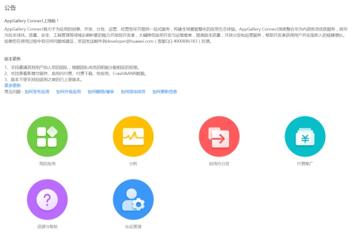The height and width of the screenshot is (238, 352).
Task: Click the AppGallery Connect上线啦 announcement title
Action: pos(31,21)
